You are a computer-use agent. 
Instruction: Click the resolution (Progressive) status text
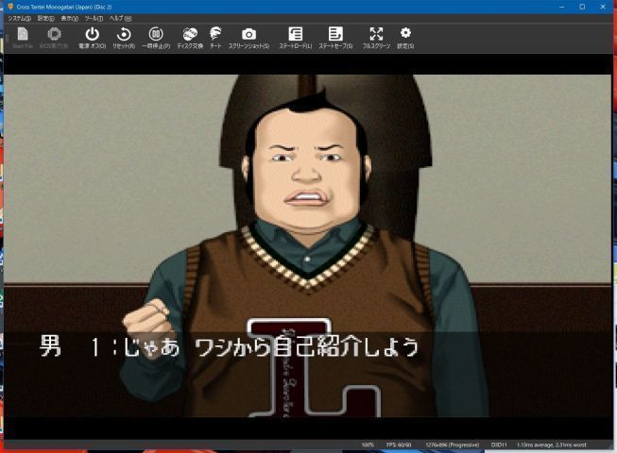click(453, 445)
